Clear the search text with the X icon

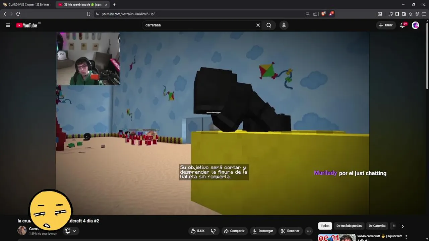[x=258, y=25]
